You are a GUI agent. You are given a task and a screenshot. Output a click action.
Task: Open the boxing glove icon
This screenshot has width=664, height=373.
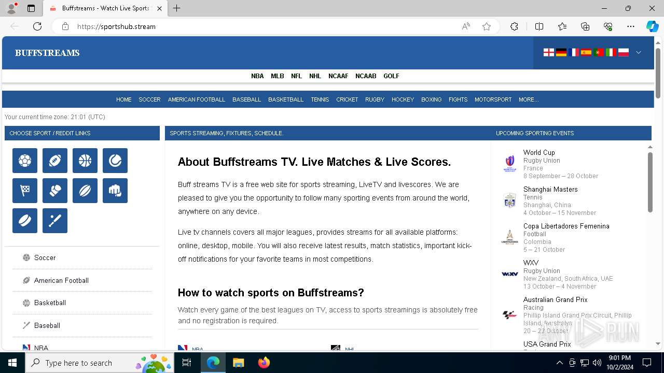(x=55, y=191)
